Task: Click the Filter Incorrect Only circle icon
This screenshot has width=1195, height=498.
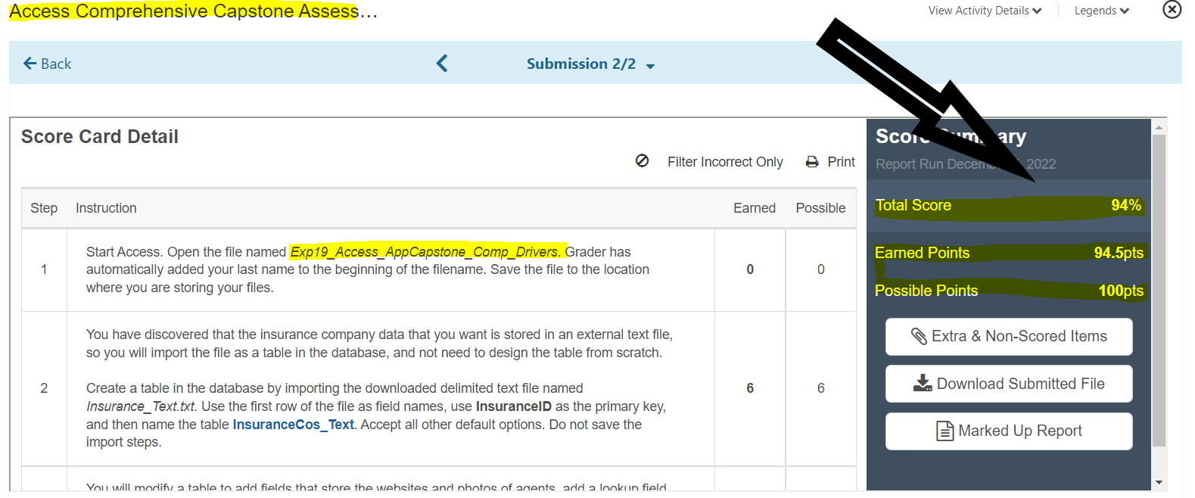Action: click(642, 160)
